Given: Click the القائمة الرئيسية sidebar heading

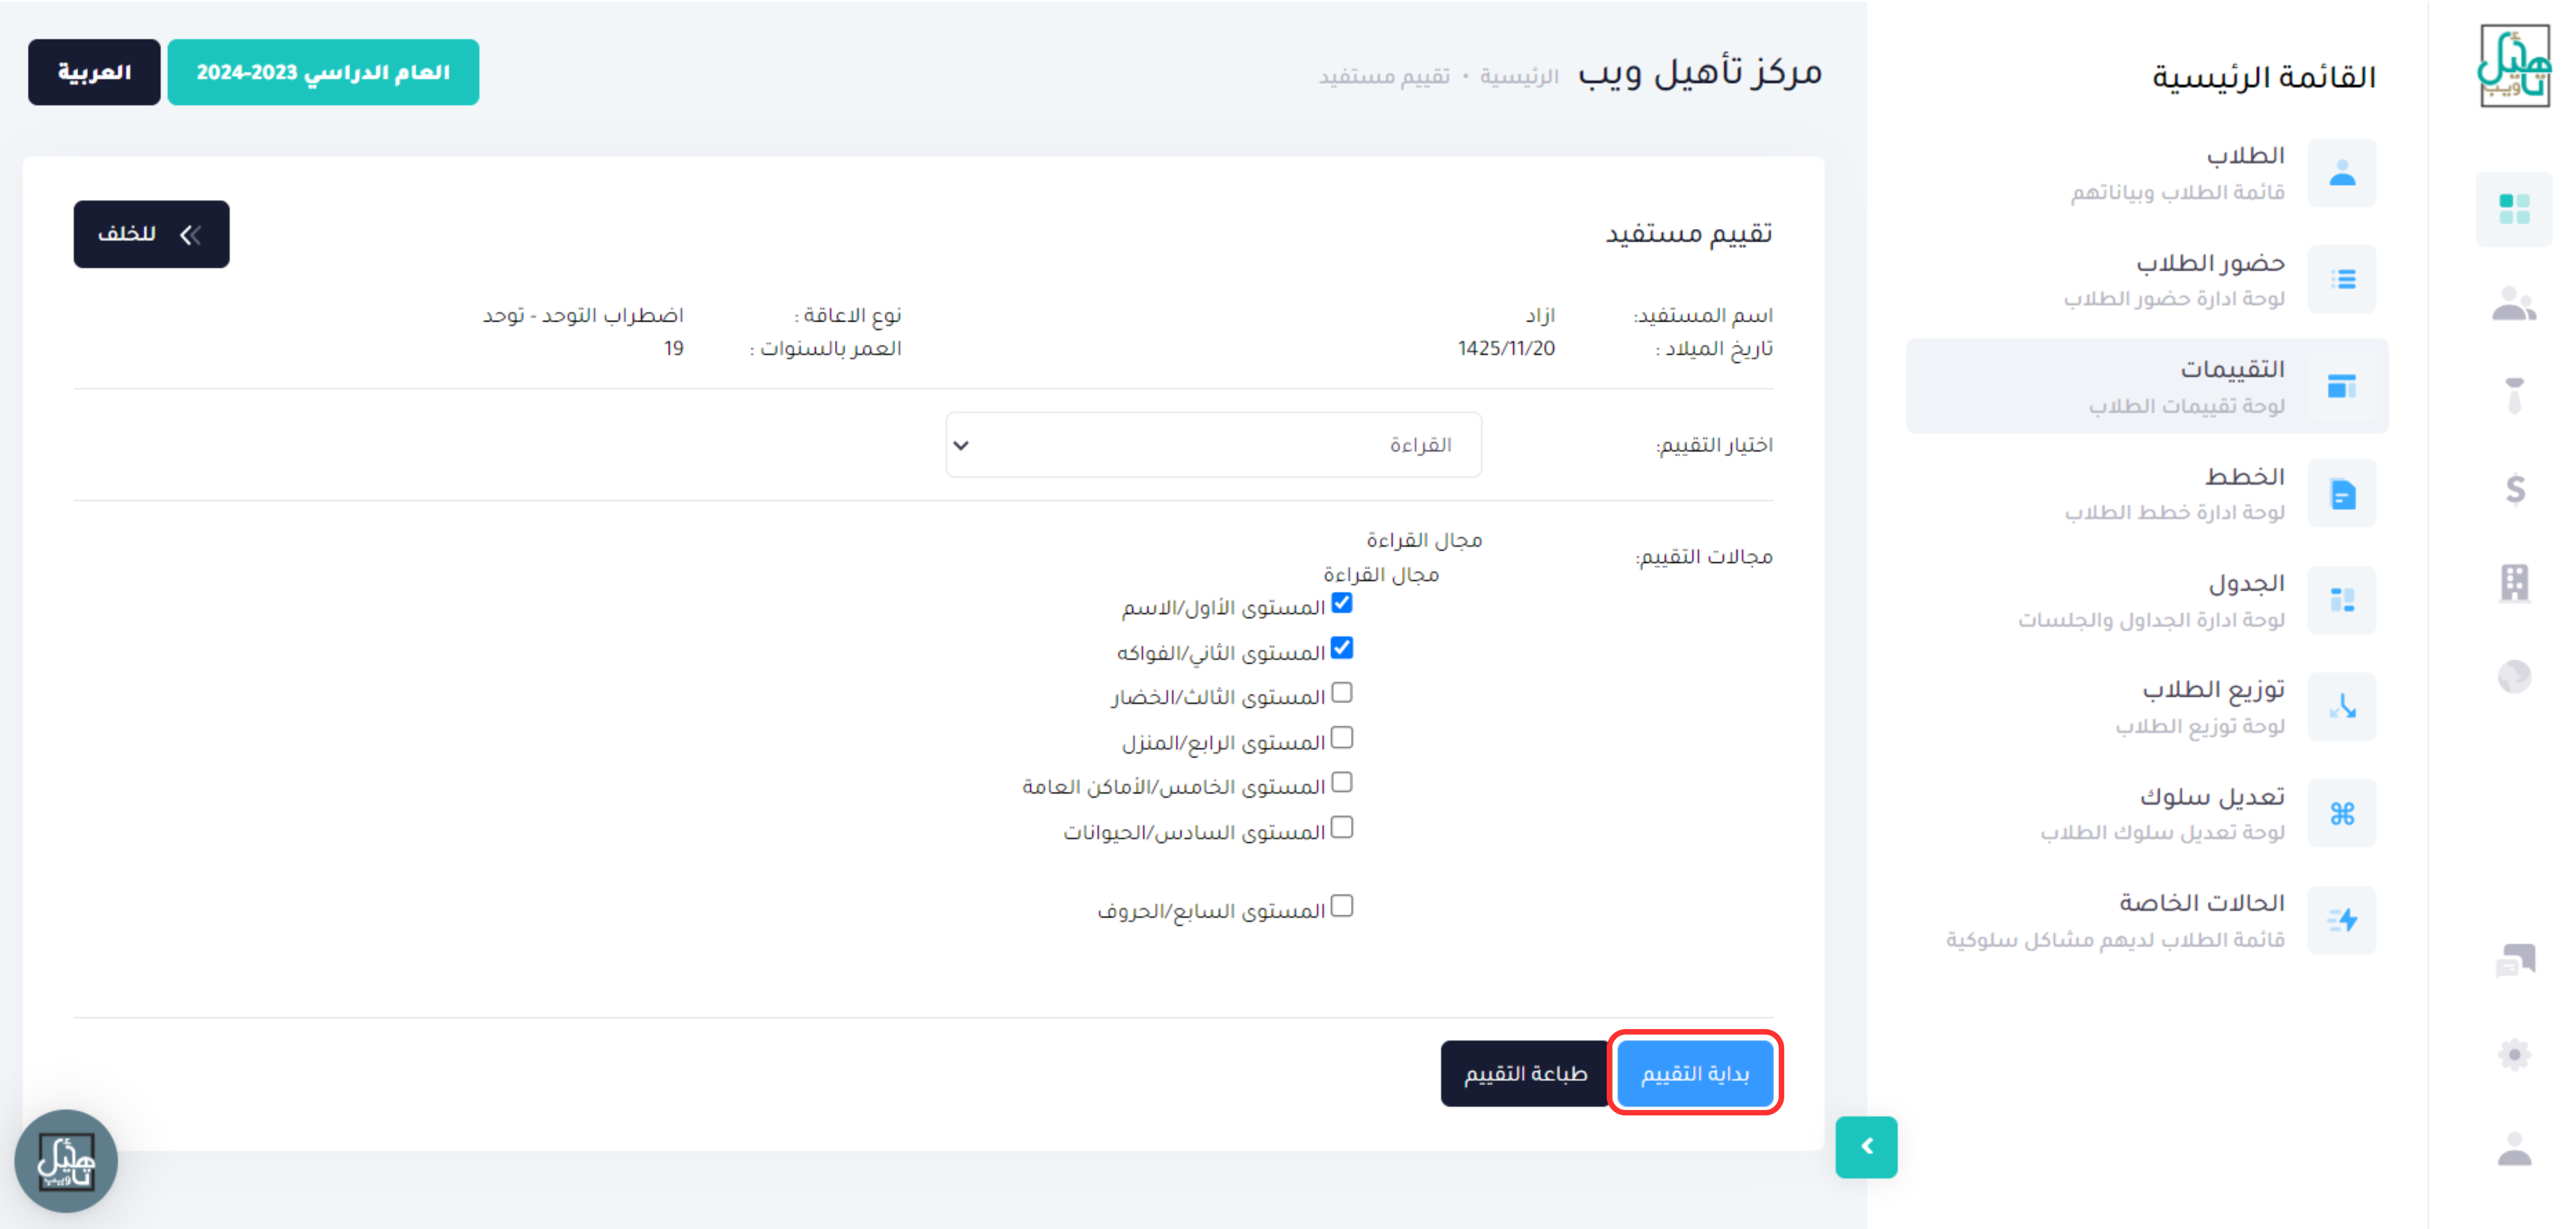Looking at the screenshot, I should [x=2264, y=77].
